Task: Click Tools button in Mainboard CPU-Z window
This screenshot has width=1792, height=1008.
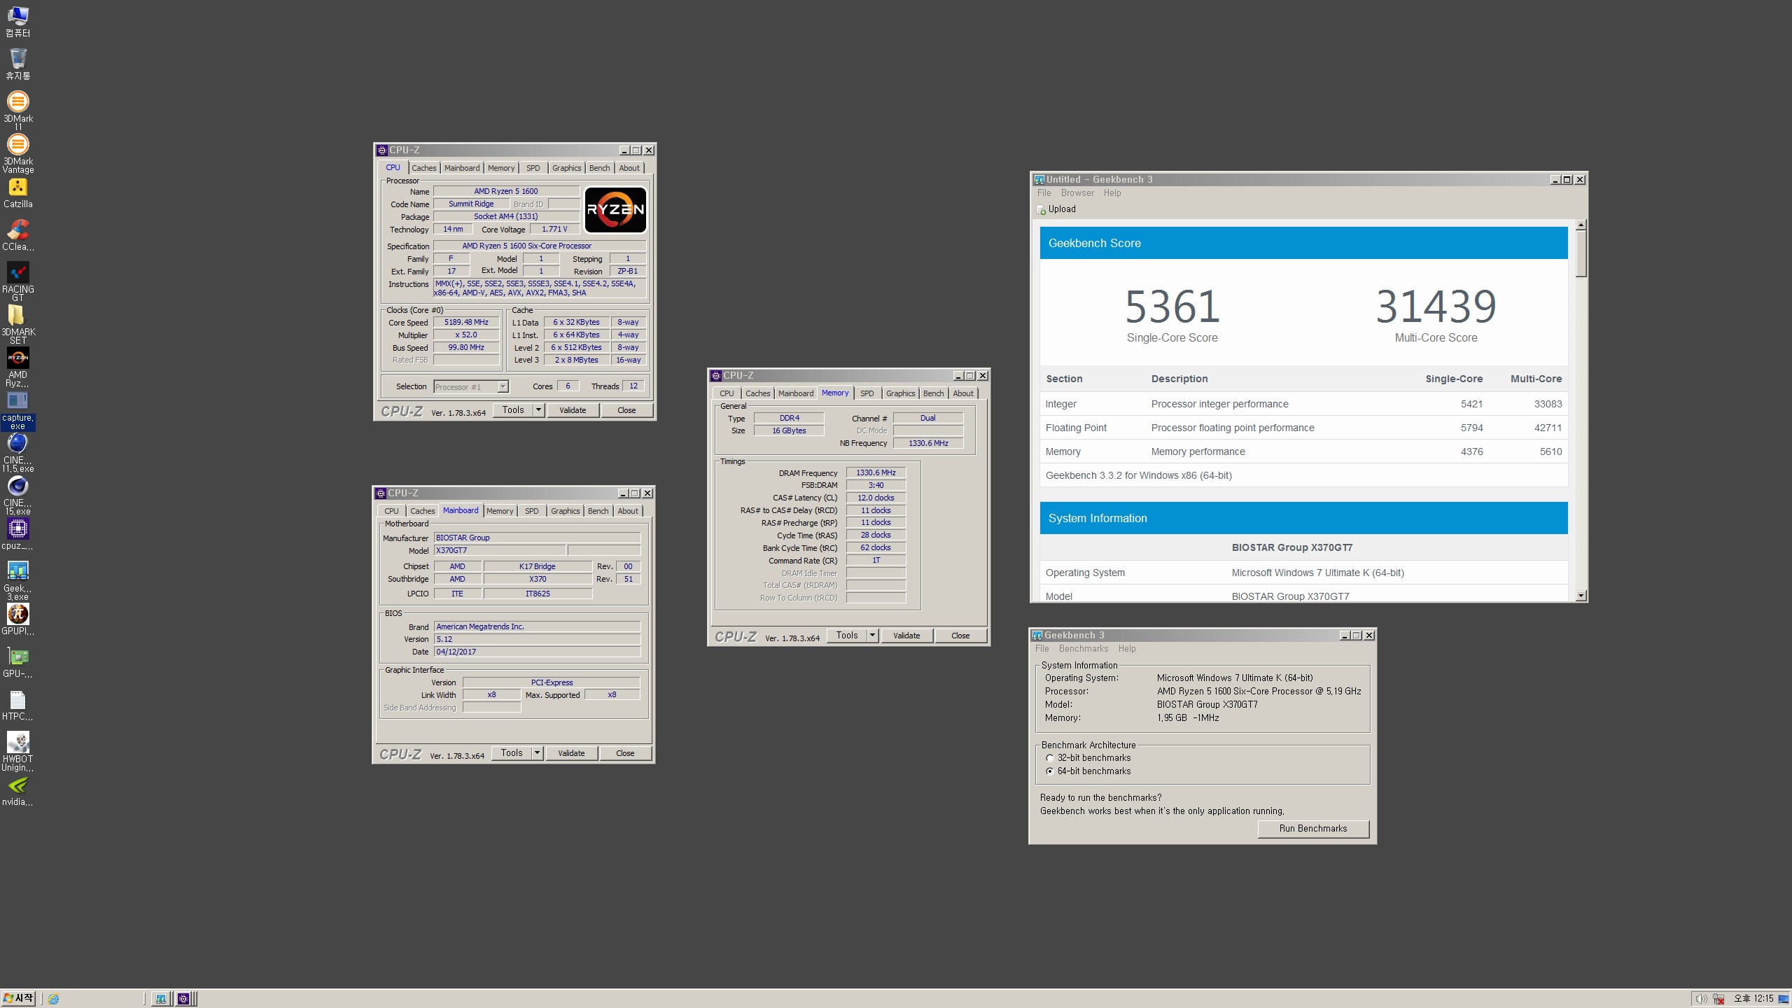Action: (512, 753)
